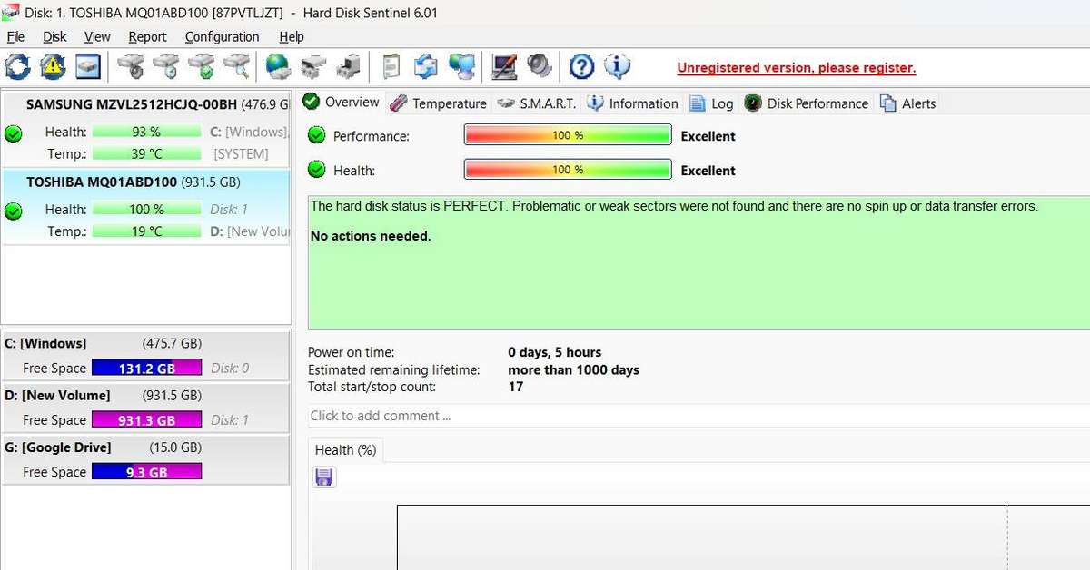This screenshot has width=1090, height=570.
Task: Open the Report menu
Action: pyautogui.click(x=147, y=36)
